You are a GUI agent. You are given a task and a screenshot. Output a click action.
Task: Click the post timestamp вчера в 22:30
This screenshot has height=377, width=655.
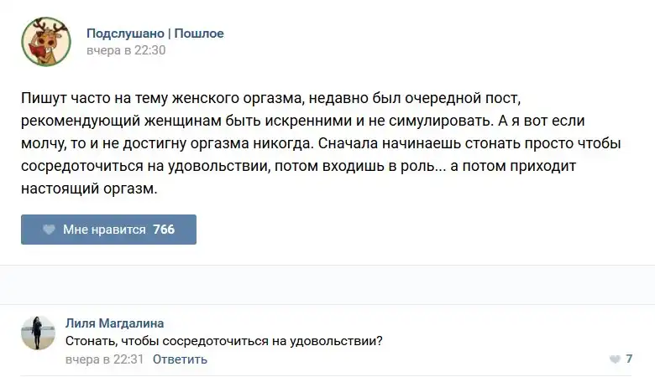point(126,50)
